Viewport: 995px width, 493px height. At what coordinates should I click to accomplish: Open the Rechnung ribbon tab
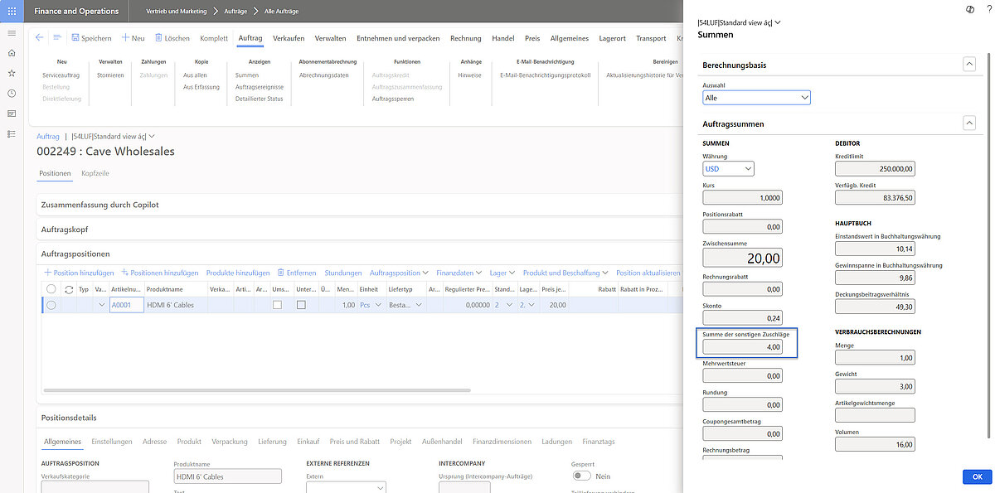tap(466, 38)
